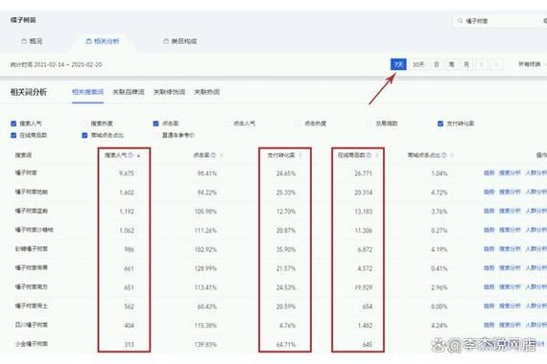Go to the previous date period arrow
Image resolution: width=547 pixels, height=364 pixels.
point(482,64)
